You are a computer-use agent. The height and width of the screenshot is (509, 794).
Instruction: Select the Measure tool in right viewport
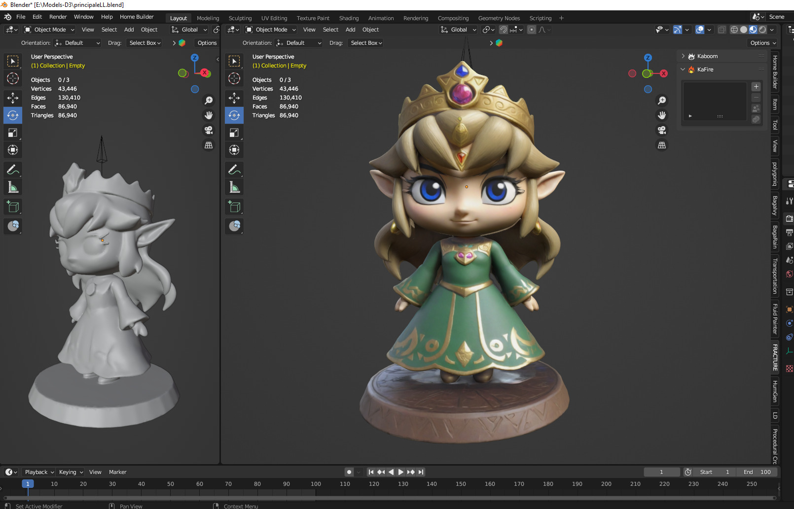(x=234, y=187)
